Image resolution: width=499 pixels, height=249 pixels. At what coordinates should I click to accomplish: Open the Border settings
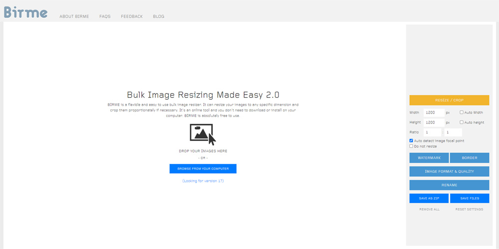pos(470,158)
